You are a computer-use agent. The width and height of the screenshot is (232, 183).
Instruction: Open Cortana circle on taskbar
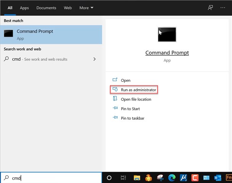[109, 178]
